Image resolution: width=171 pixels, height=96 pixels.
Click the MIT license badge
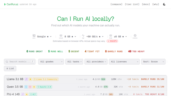pos(33,94)
